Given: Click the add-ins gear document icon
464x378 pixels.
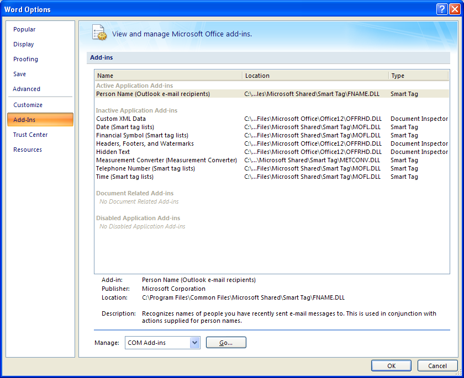Looking at the screenshot, I should click(99, 33).
